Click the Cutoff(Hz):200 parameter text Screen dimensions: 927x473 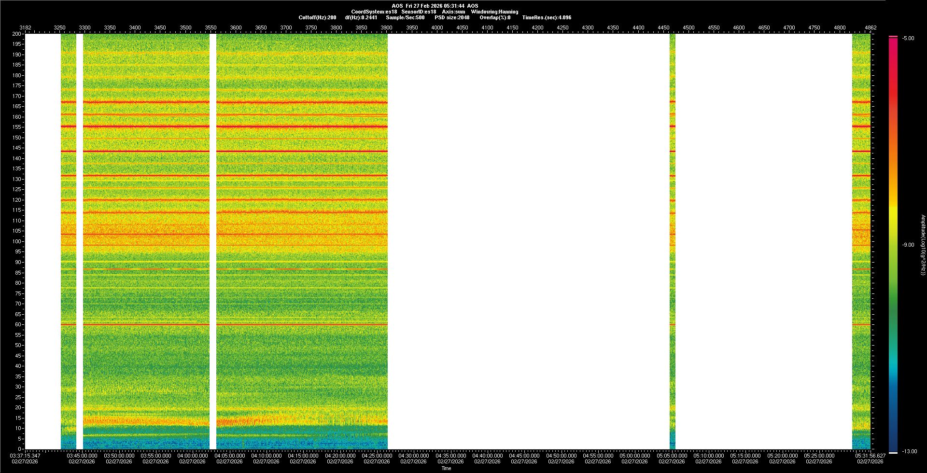click(x=317, y=17)
